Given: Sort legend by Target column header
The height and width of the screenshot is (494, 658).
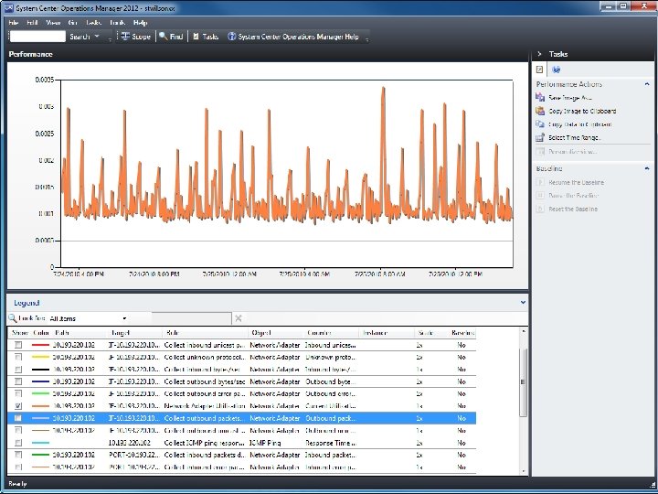Looking at the screenshot, I should pos(135,333).
